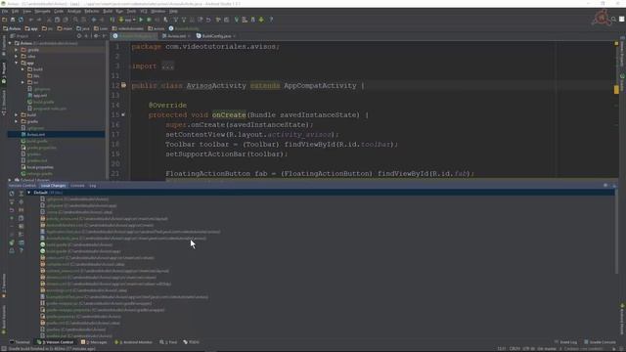Toggle the Terminal tool window button

pos(20,342)
